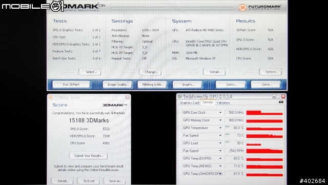Open the Graphs button
Screen dimensions: 328x185
point(188,85)
